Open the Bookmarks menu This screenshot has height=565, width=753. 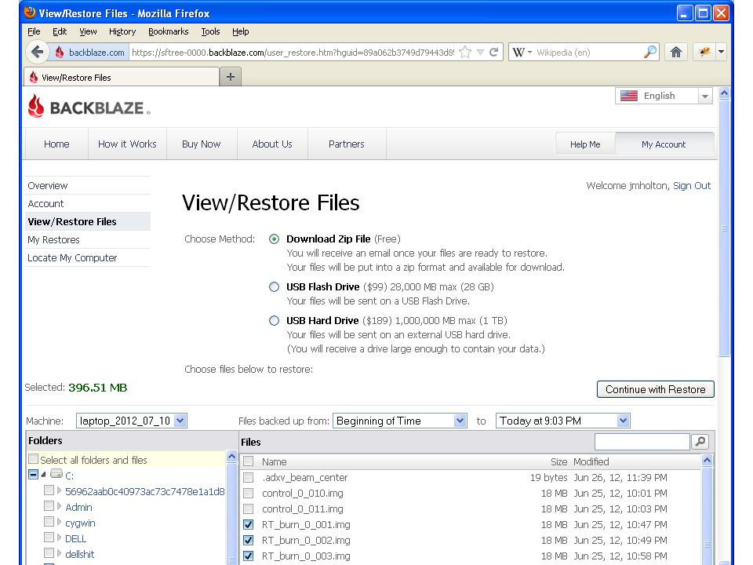point(168,31)
